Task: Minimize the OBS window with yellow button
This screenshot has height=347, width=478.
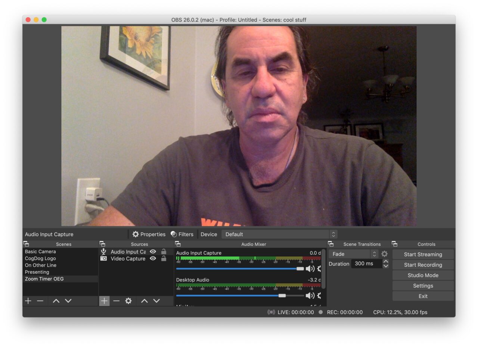Action: pyautogui.click(x=36, y=20)
